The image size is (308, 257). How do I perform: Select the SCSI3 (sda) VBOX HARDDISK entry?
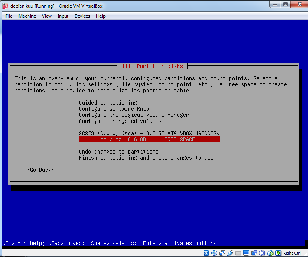(149, 133)
